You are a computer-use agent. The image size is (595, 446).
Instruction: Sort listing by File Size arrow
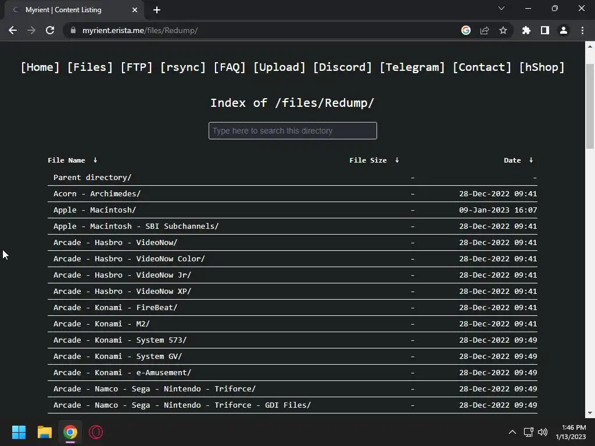[x=397, y=160]
